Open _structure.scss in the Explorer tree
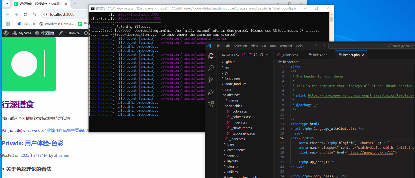Viewport: 415px width, 178px height. click(242, 128)
